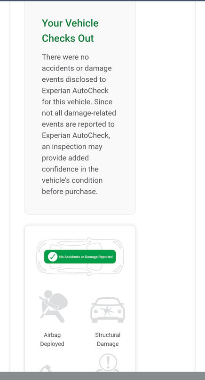Click the partially visible icon below Airbag Deployed
Image resolution: width=205 pixels, height=380 pixels.
45,368
